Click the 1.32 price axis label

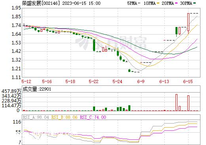[16, 60]
